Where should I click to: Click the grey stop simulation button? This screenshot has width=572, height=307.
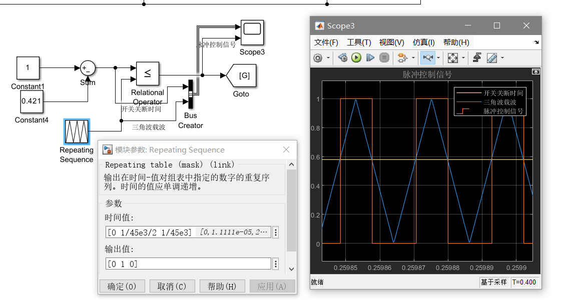[384, 57]
